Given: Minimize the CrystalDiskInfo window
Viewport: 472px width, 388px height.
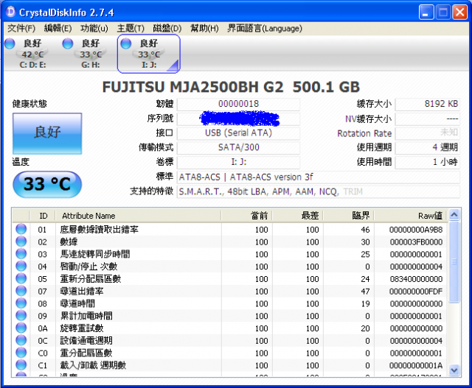Looking at the screenshot, I should [426, 13].
